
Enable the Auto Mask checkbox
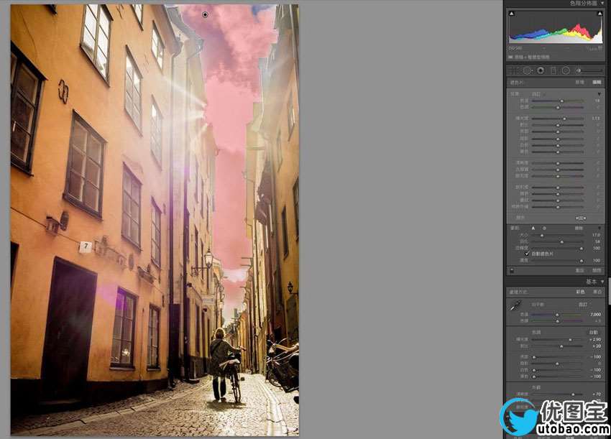(x=526, y=254)
